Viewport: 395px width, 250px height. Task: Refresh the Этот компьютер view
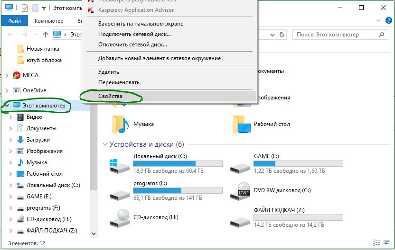tap(282, 35)
